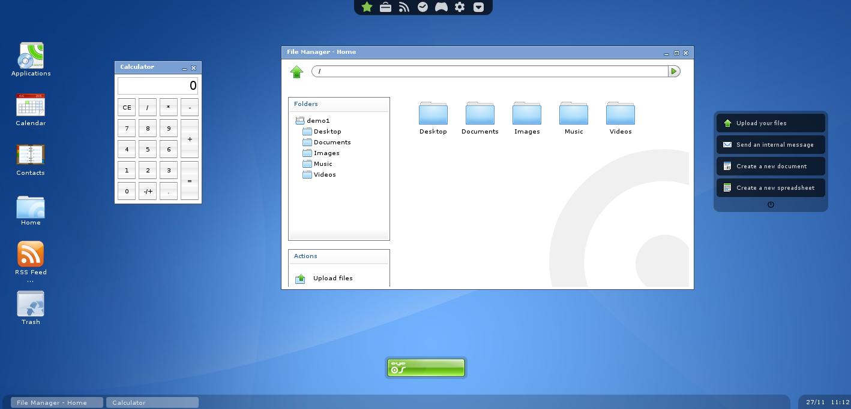851x409 pixels.
Task: Select Desktop in the Folders tree
Action: point(322,131)
